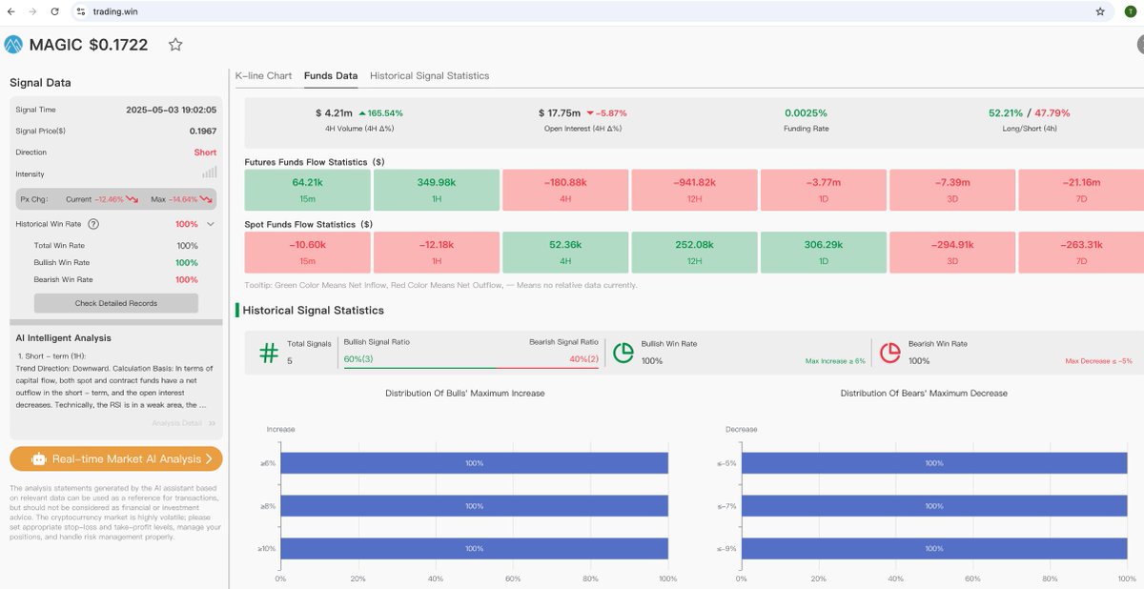Open the browser profile avatar
The image size is (1144, 589).
point(1130,11)
